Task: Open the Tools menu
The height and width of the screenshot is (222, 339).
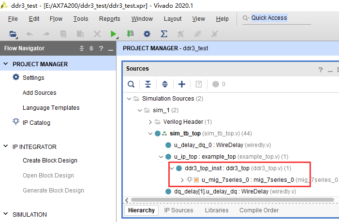Action: tap(81, 19)
